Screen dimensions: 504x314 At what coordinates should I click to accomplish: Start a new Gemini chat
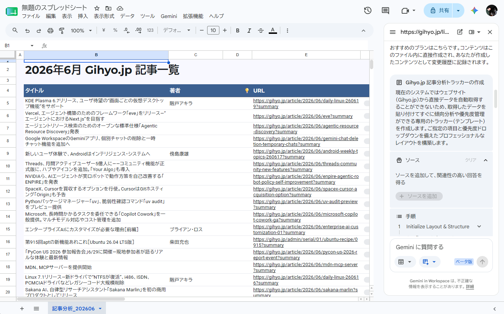click(460, 32)
